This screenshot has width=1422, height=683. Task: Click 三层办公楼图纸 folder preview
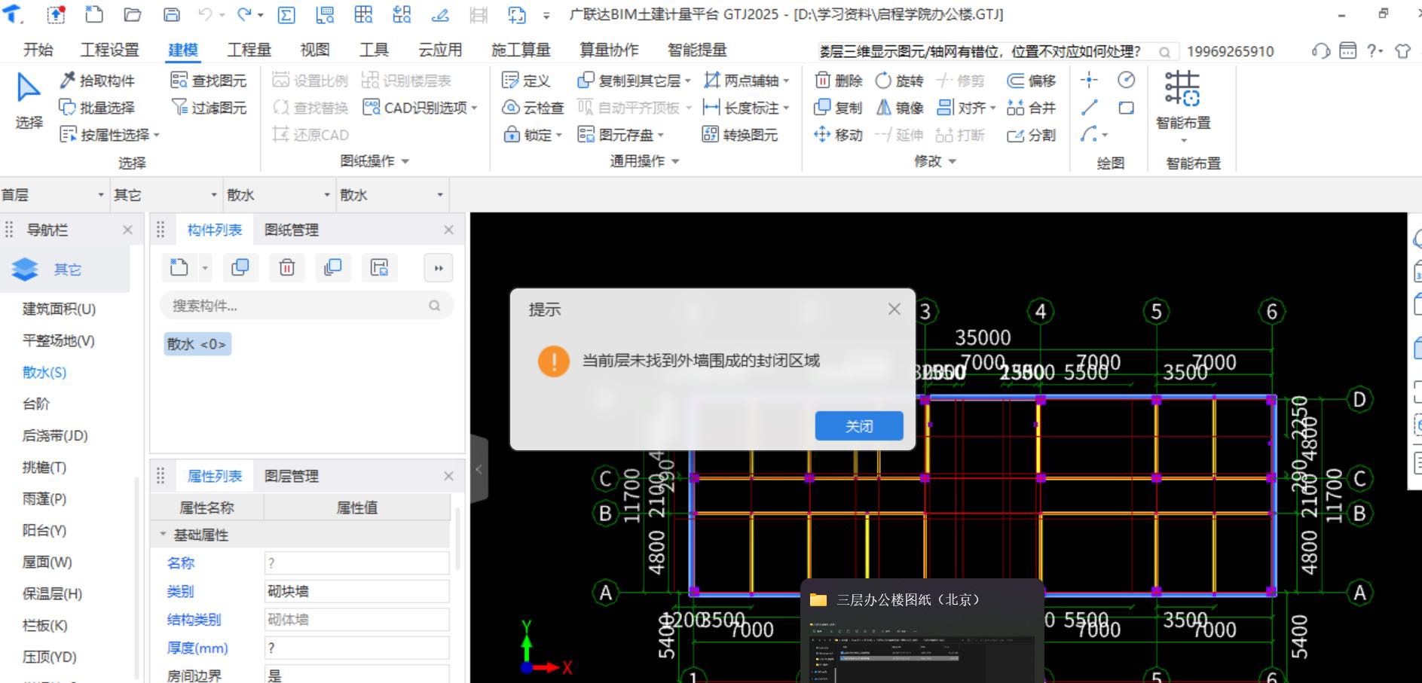click(922, 630)
